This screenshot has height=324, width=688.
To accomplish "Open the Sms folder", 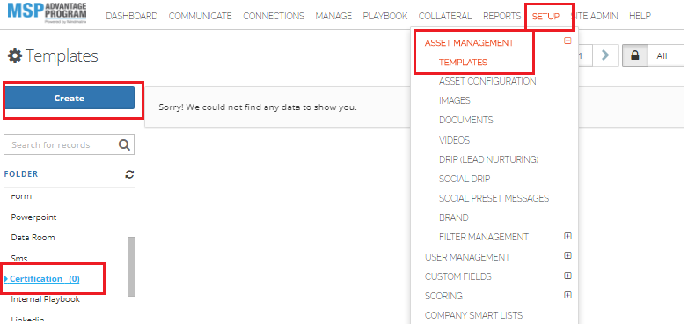I will (19, 258).
